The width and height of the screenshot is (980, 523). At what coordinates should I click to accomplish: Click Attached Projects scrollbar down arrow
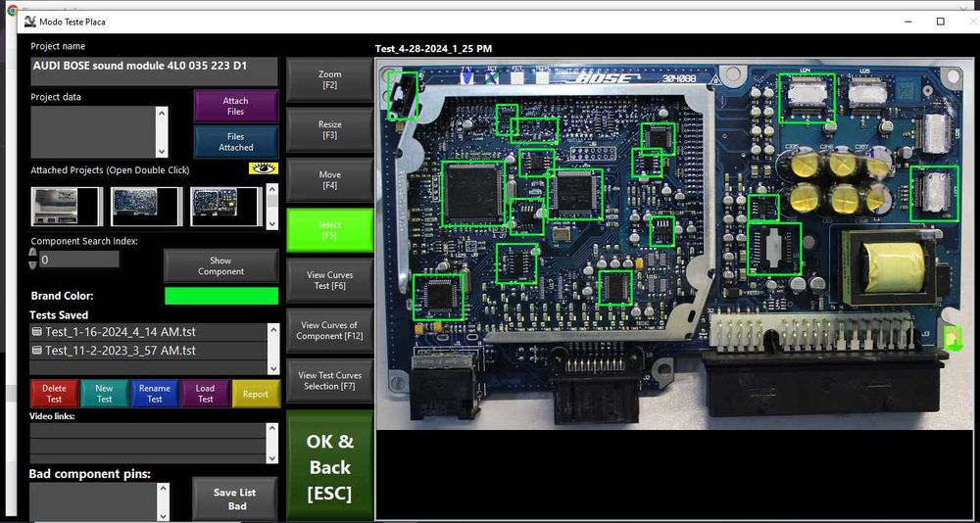[272, 222]
